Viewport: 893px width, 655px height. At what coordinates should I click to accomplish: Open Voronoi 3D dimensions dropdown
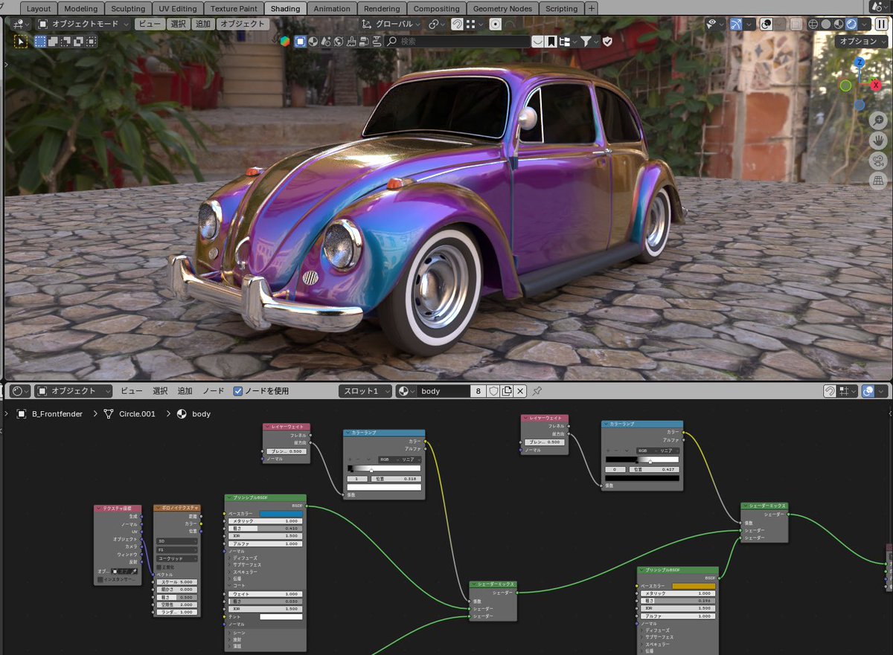pos(177,541)
